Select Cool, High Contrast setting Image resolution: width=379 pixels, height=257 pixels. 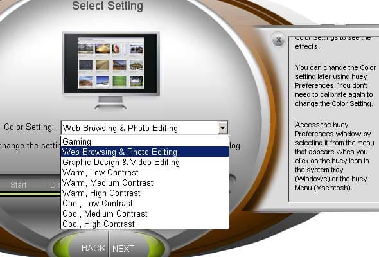point(145,224)
